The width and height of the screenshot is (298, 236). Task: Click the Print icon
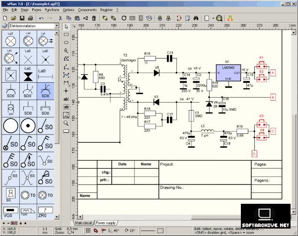[30, 18]
